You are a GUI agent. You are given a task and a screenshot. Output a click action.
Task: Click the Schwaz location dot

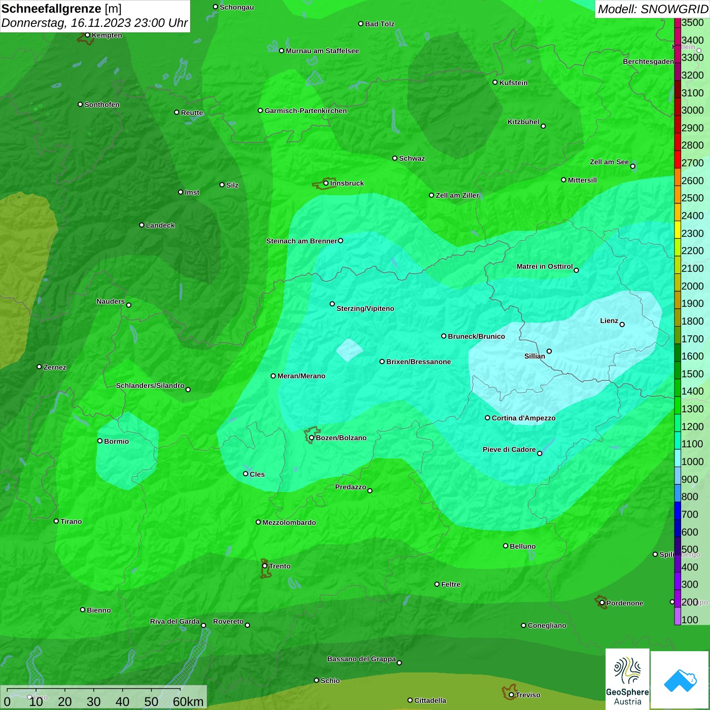click(395, 158)
